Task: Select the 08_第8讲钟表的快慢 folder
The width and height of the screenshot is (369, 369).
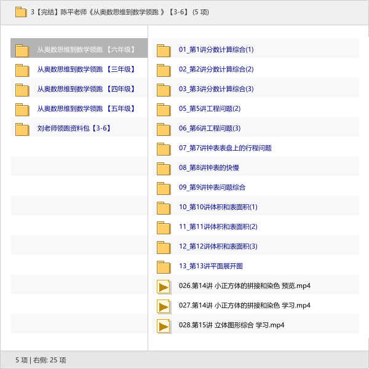Action: pyautogui.click(x=209, y=168)
